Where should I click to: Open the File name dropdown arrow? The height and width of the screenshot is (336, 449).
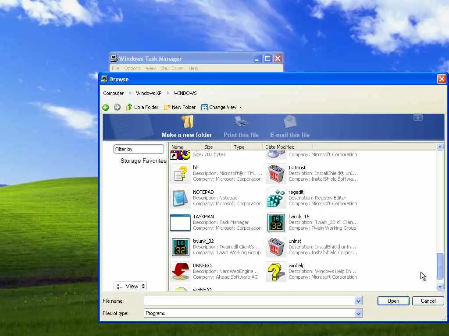pos(359,301)
